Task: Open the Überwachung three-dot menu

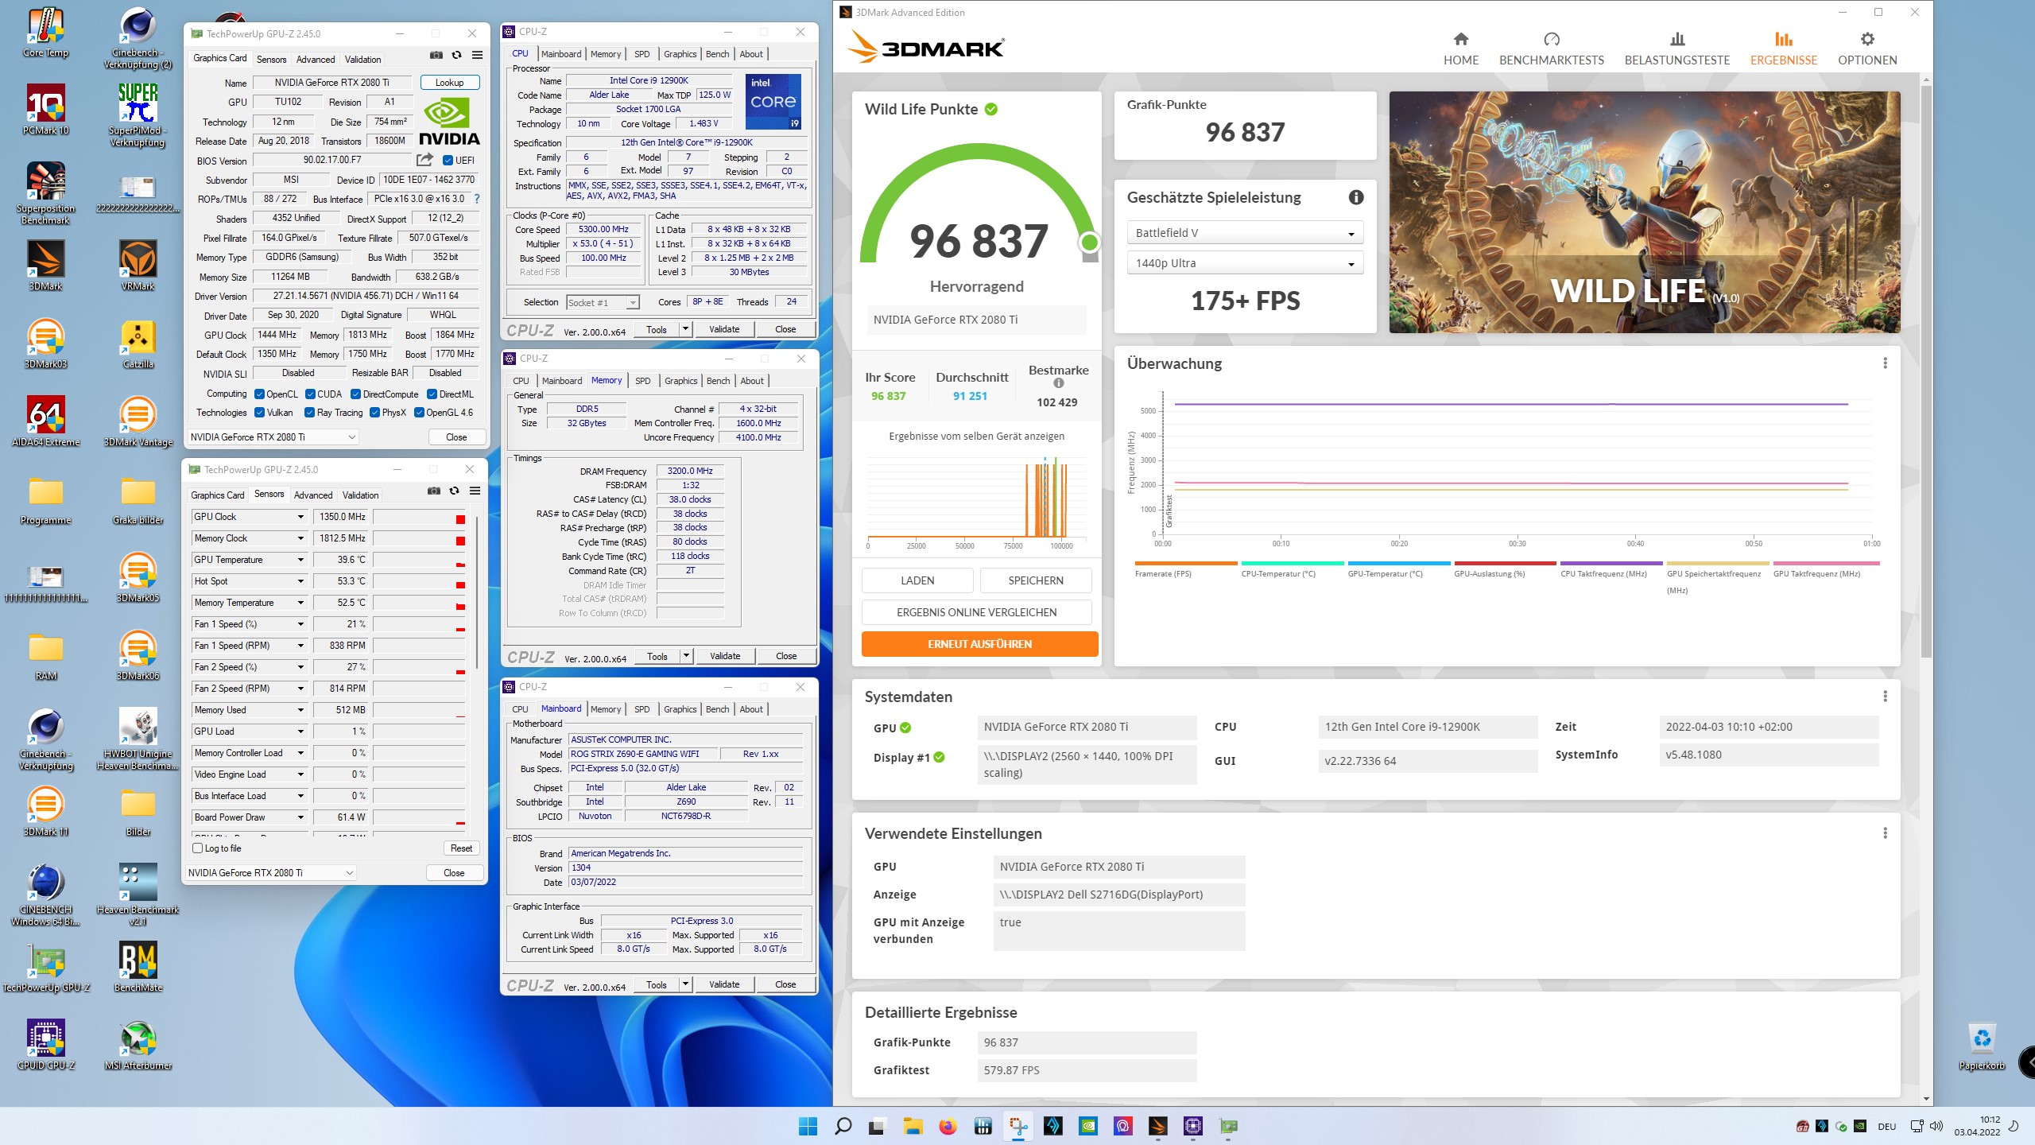Action: 1885,363
